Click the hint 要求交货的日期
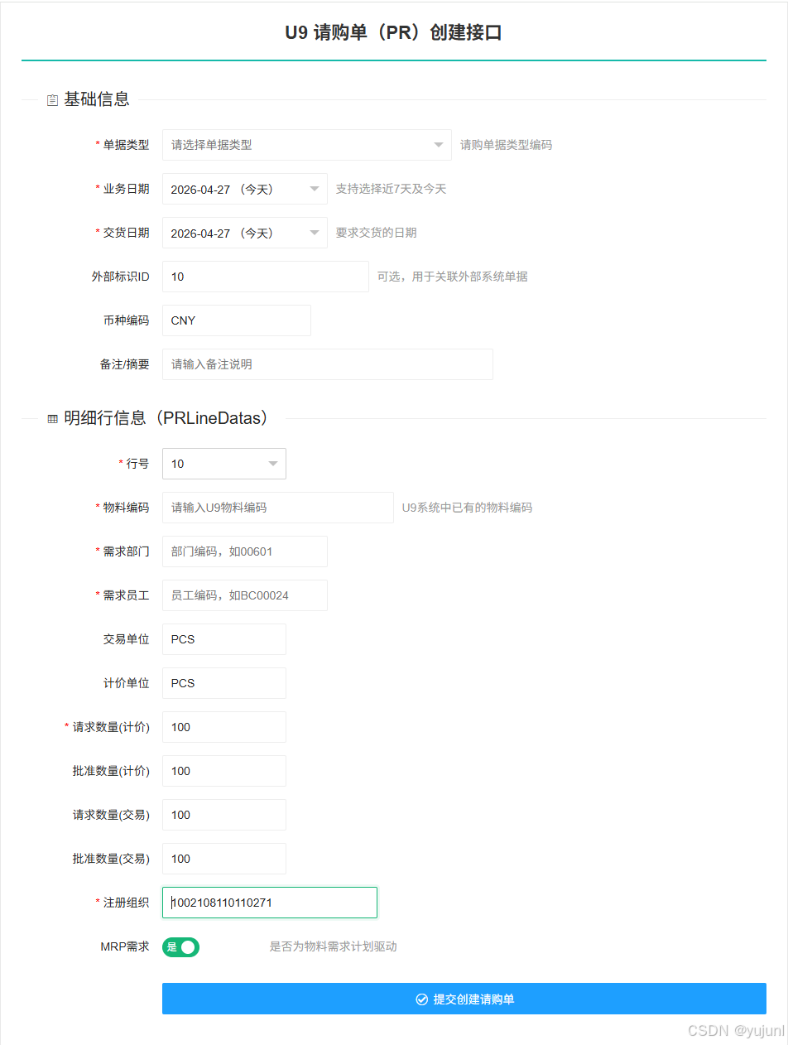This screenshot has width=788, height=1045. pos(377,233)
